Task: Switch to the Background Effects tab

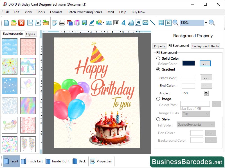Action: point(205,46)
